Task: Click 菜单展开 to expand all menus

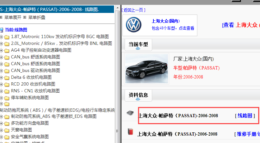Action: coord(13,17)
